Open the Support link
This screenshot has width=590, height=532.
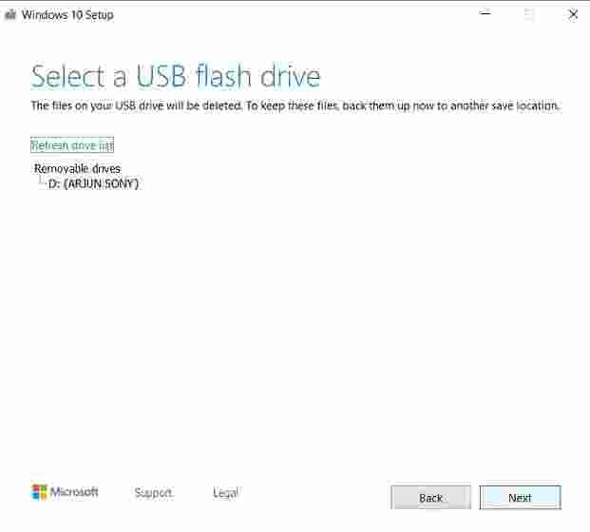[x=153, y=492]
